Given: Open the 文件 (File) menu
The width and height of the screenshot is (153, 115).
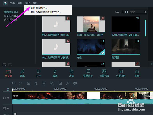Looking at the screenshot, I should click(x=12, y=3).
